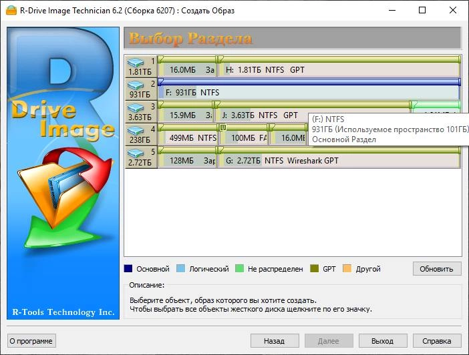Click the Обновить button
The width and height of the screenshot is (469, 355).
point(437,269)
